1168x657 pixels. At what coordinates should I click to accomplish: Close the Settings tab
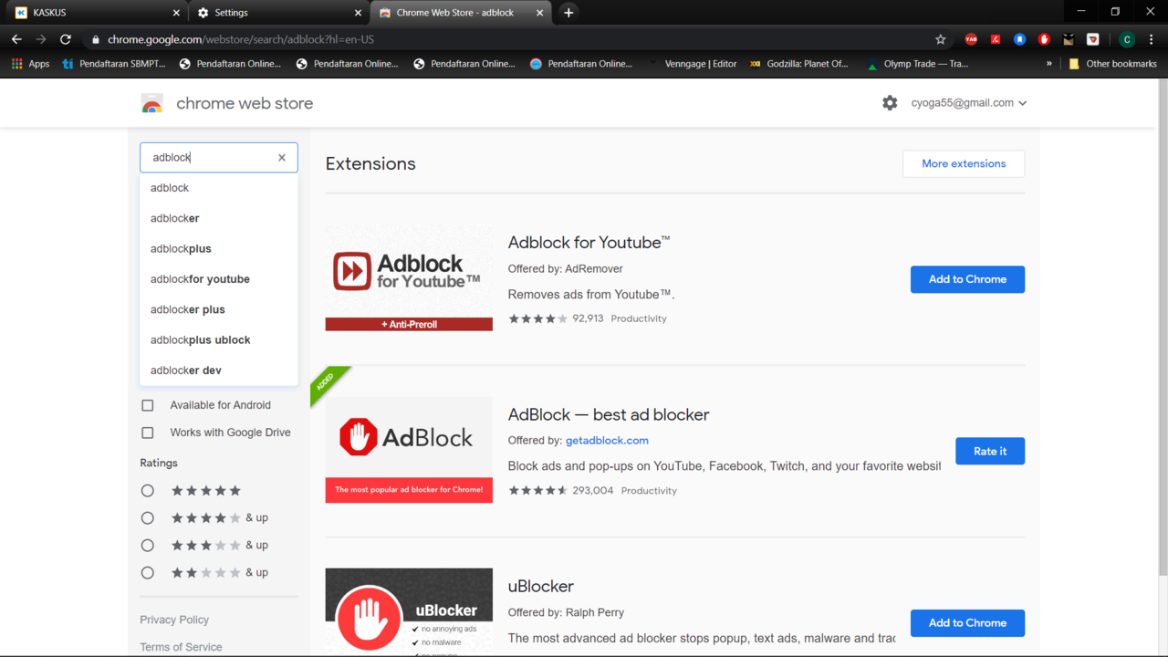pos(358,13)
